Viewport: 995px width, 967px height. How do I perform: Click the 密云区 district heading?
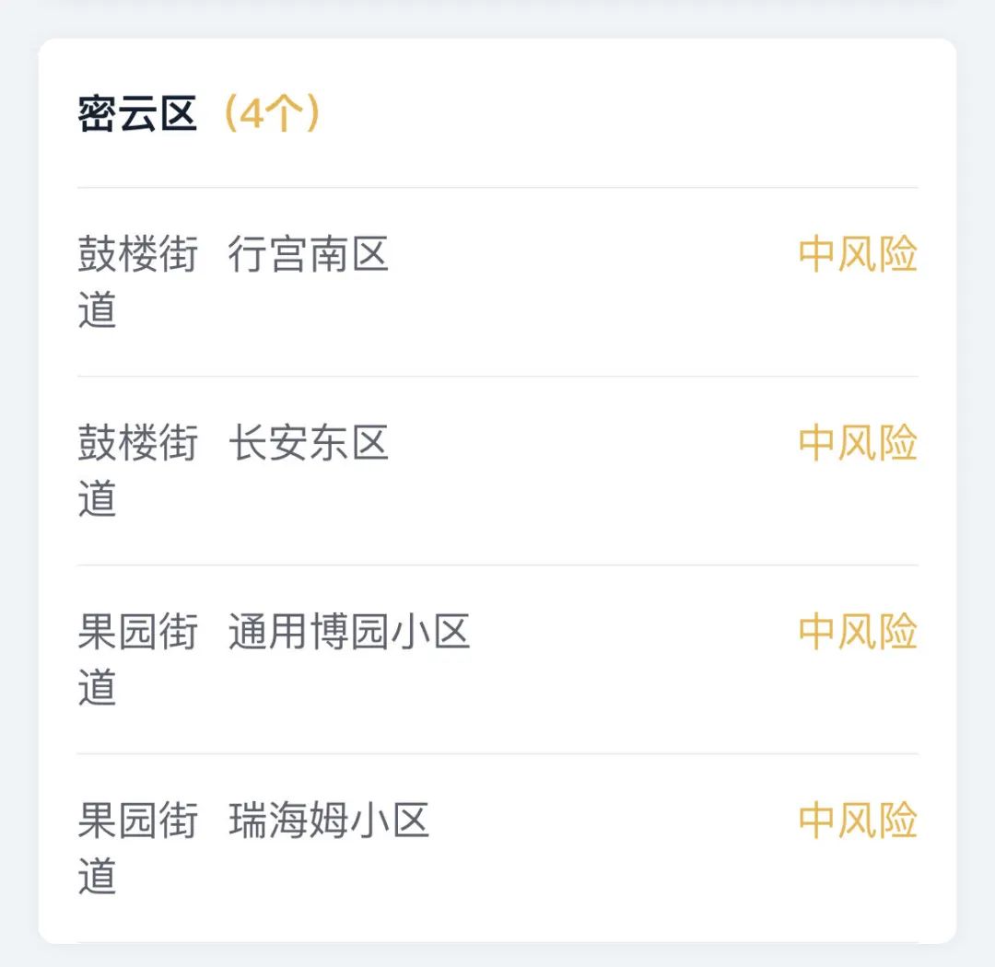click(x=137, y=113)
